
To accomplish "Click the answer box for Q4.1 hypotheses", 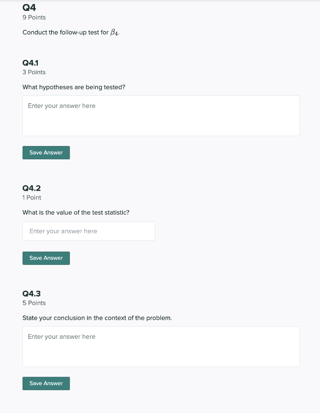I will [161, 116].
